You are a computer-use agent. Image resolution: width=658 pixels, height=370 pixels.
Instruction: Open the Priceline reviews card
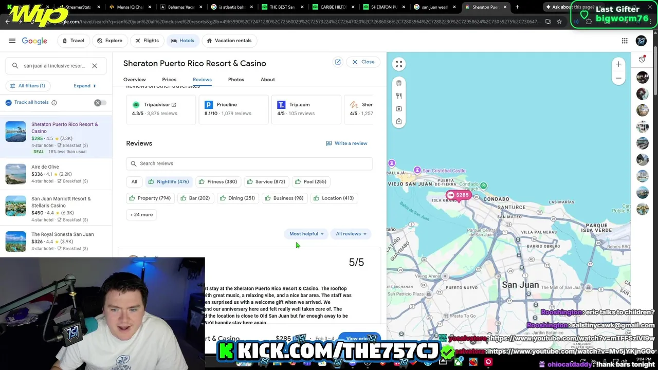233,109
